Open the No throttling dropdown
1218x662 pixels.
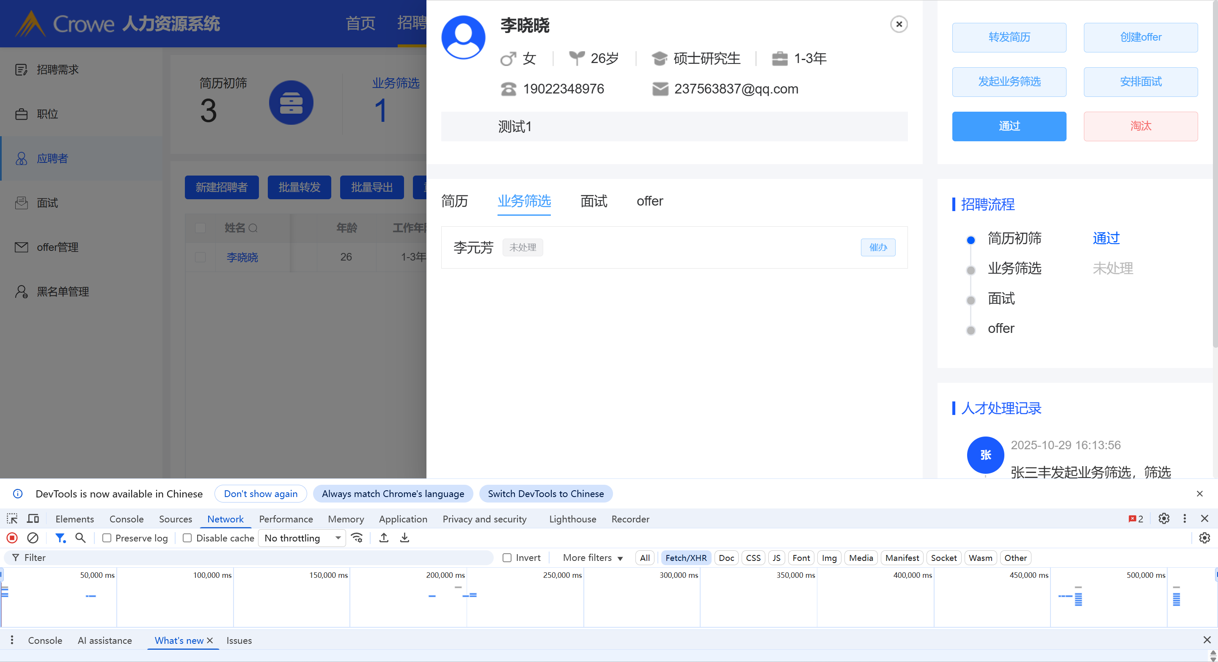(302, 538)
